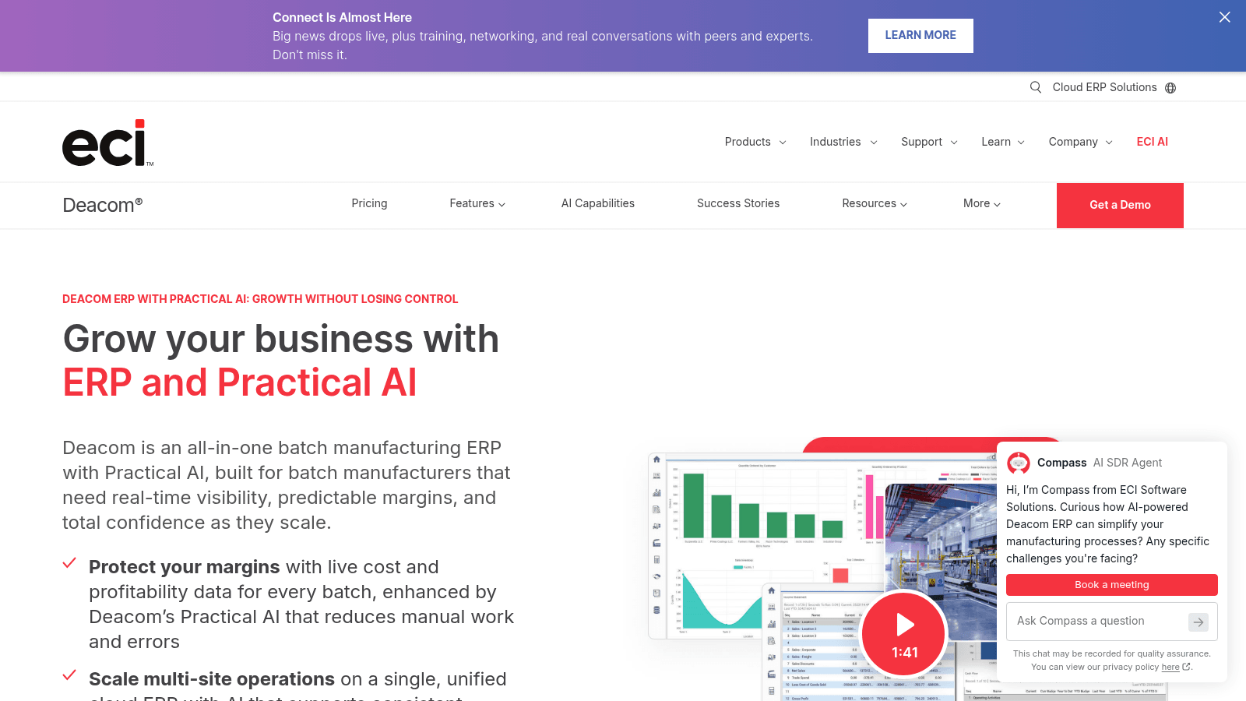The height and width of the screenshot is (701, 1246).
Task: Send the Compass chat message arrow
Action: pyautogui.click(x=1198, y=622)
